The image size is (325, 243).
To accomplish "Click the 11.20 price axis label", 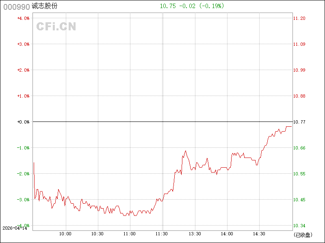I will (x=299, y=18).
